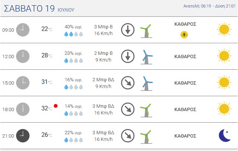Viewport: 238px width, 151px height.
Task: Click the sun icon in 09:00 row
Action: (224, 29)
